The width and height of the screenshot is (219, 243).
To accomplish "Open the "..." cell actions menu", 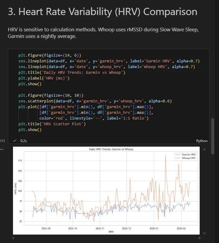I will coord(2,148).
